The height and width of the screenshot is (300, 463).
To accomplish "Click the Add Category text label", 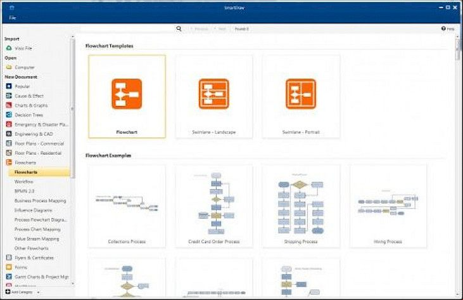I will (22, 292).
